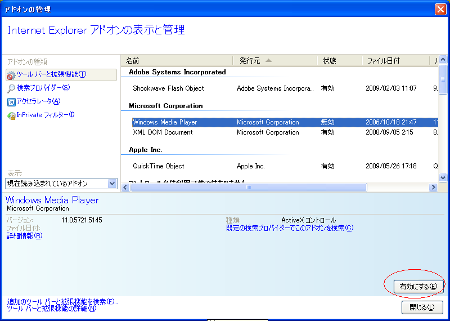Select ツール バーと拡張機能(T) category
The width and height of the screenshot is (450, 321).
[x=61, y=75]
